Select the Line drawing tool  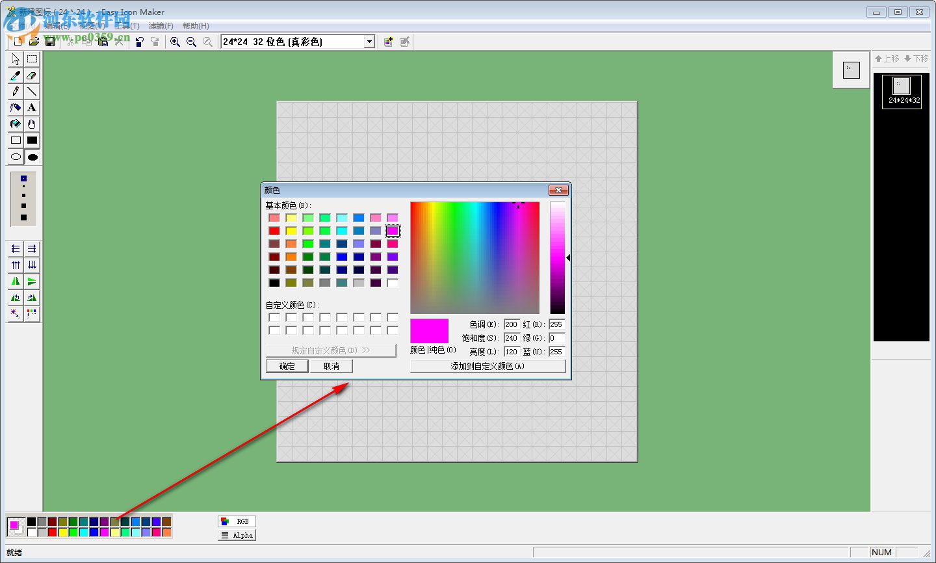[32, 92]
